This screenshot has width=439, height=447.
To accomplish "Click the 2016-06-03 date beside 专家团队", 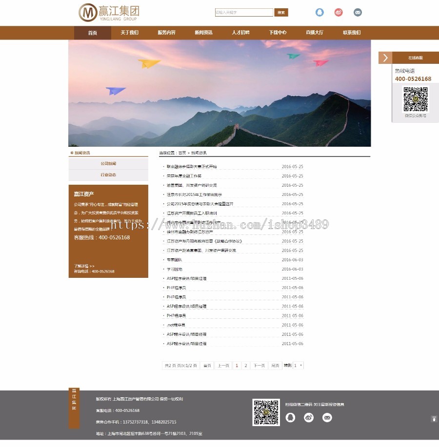I will [292, 260].
